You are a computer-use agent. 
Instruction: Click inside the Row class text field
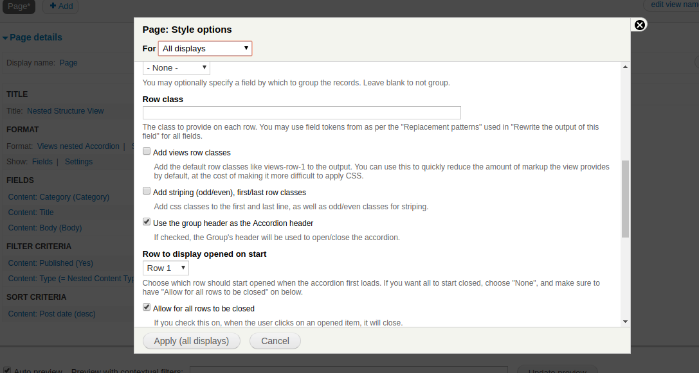click(301, 112)
